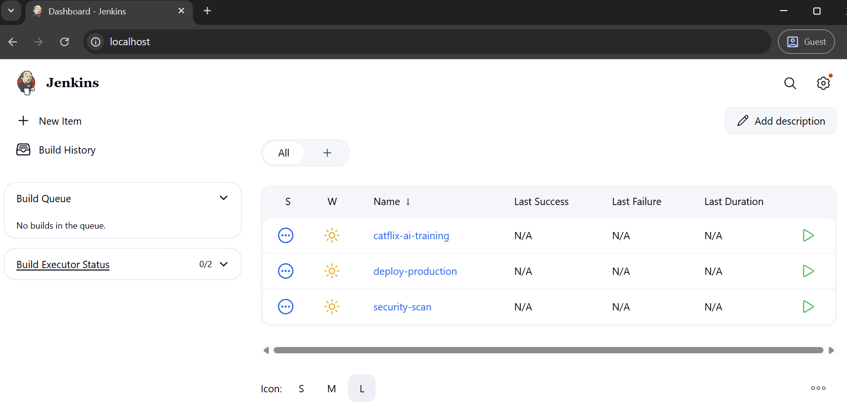Image resolution: width=847 pixels, height=412 pixels.
Task: Sort by Last Failure column header
Action: tap(636, 202)
